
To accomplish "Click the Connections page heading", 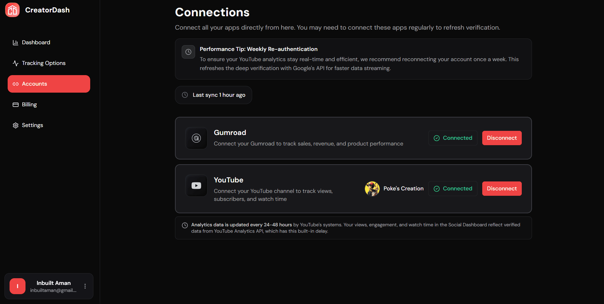I will (x=212, y=12).
